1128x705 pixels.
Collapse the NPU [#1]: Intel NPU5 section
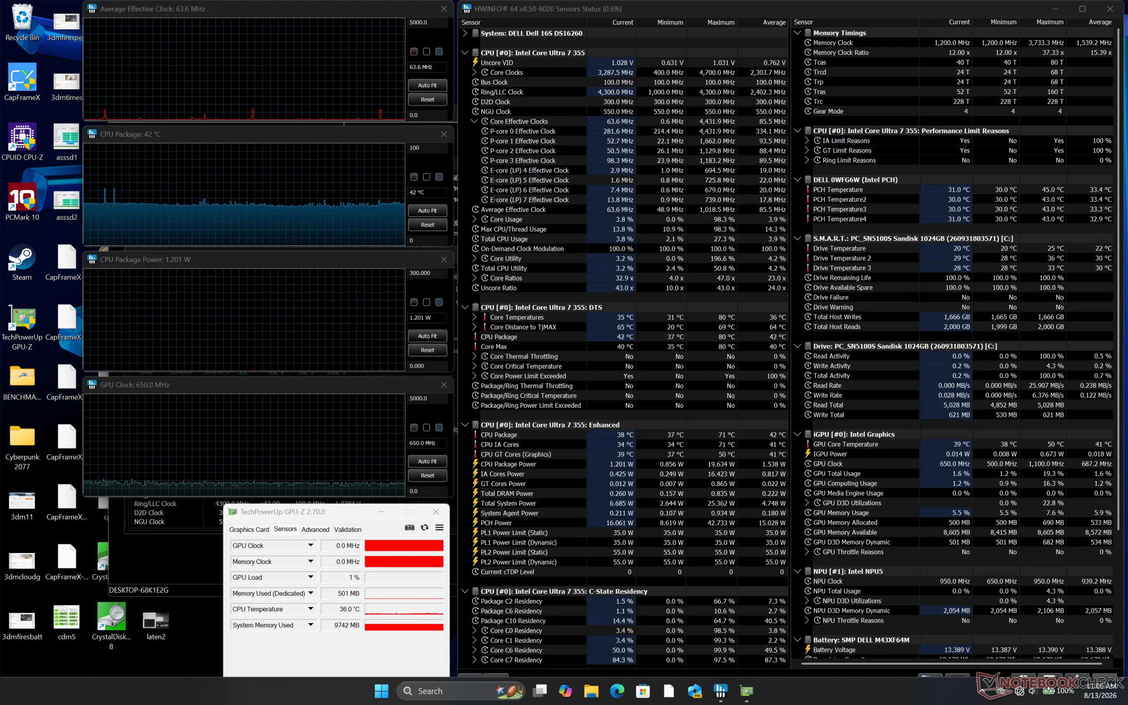click(x=797, y=571)
